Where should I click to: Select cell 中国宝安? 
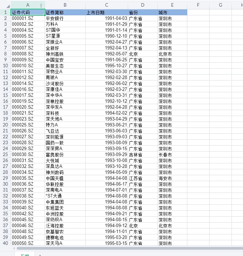(x=65, y=60)
